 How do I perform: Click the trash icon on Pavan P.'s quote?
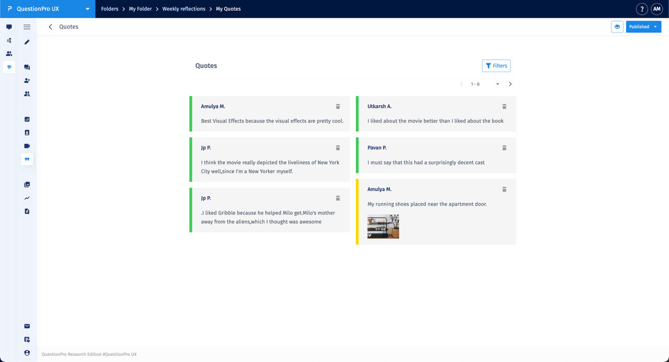pos(504,148)
